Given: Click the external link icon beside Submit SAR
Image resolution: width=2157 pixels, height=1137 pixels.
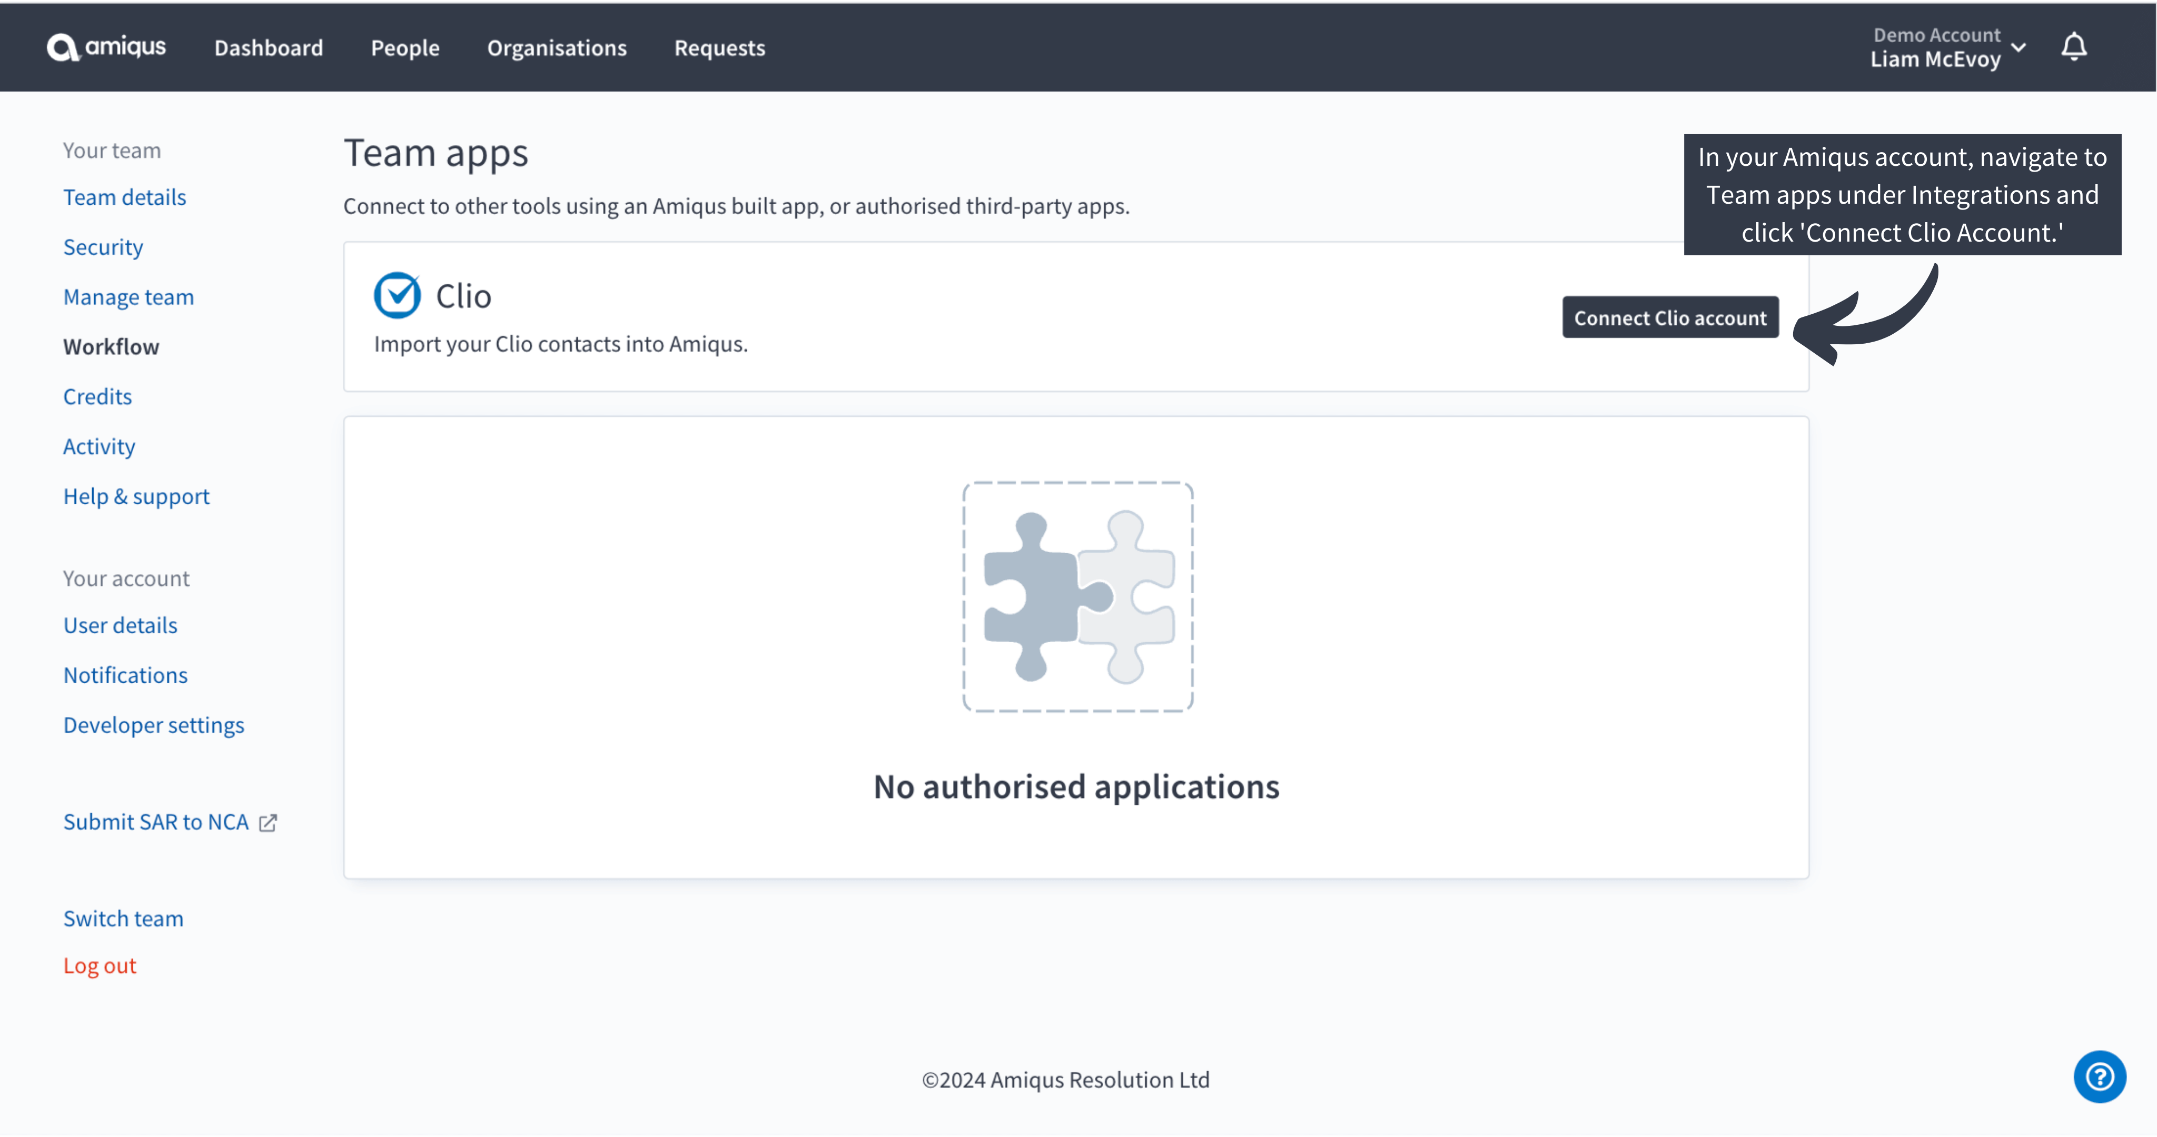Looking at the screenshot, I should [x=268, y=823].
